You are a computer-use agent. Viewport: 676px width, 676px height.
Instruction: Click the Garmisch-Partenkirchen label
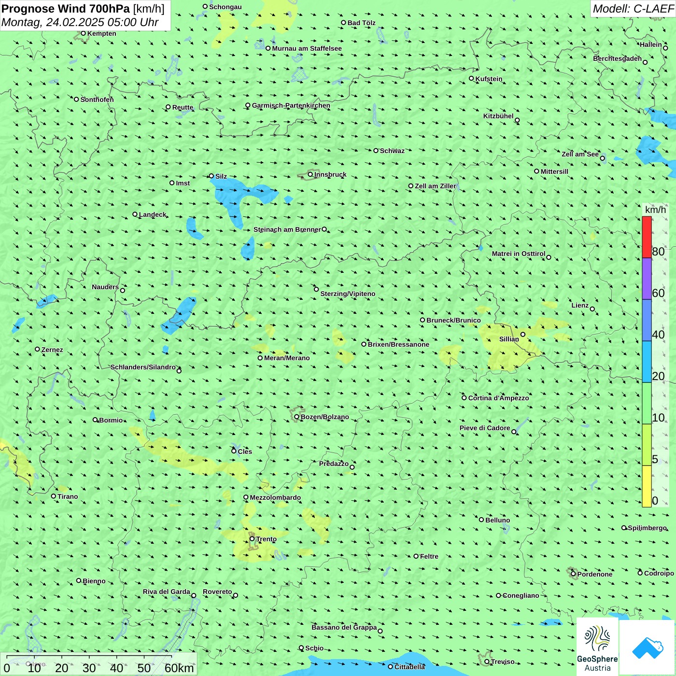point(291,105)
